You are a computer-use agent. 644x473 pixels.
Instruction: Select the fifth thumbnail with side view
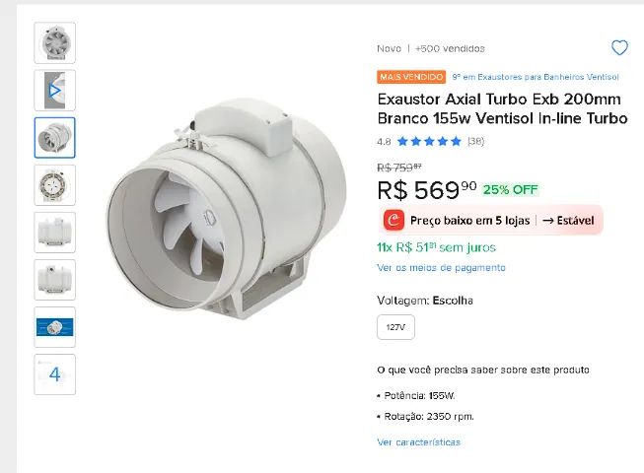pos(54,233)
